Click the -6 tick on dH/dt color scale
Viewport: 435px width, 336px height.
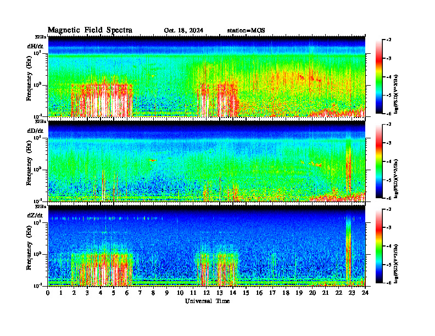pyautogui.click(x=389, y=114)
